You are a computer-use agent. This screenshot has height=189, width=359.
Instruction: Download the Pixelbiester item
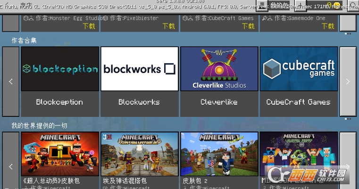tap(168, 26)
